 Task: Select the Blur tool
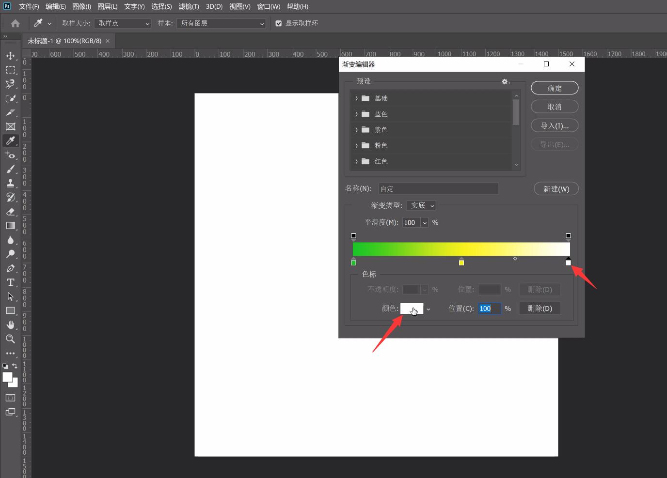pyautogui.click(x=10, y=240)
